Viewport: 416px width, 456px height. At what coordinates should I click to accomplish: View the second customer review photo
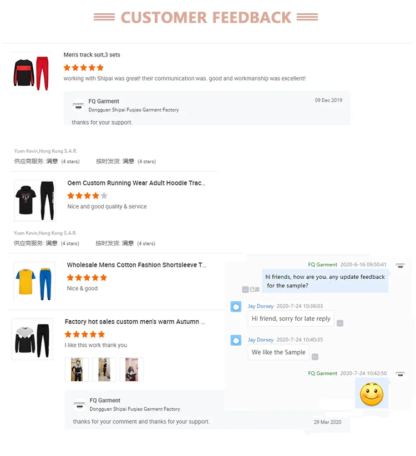pos(104,370)
